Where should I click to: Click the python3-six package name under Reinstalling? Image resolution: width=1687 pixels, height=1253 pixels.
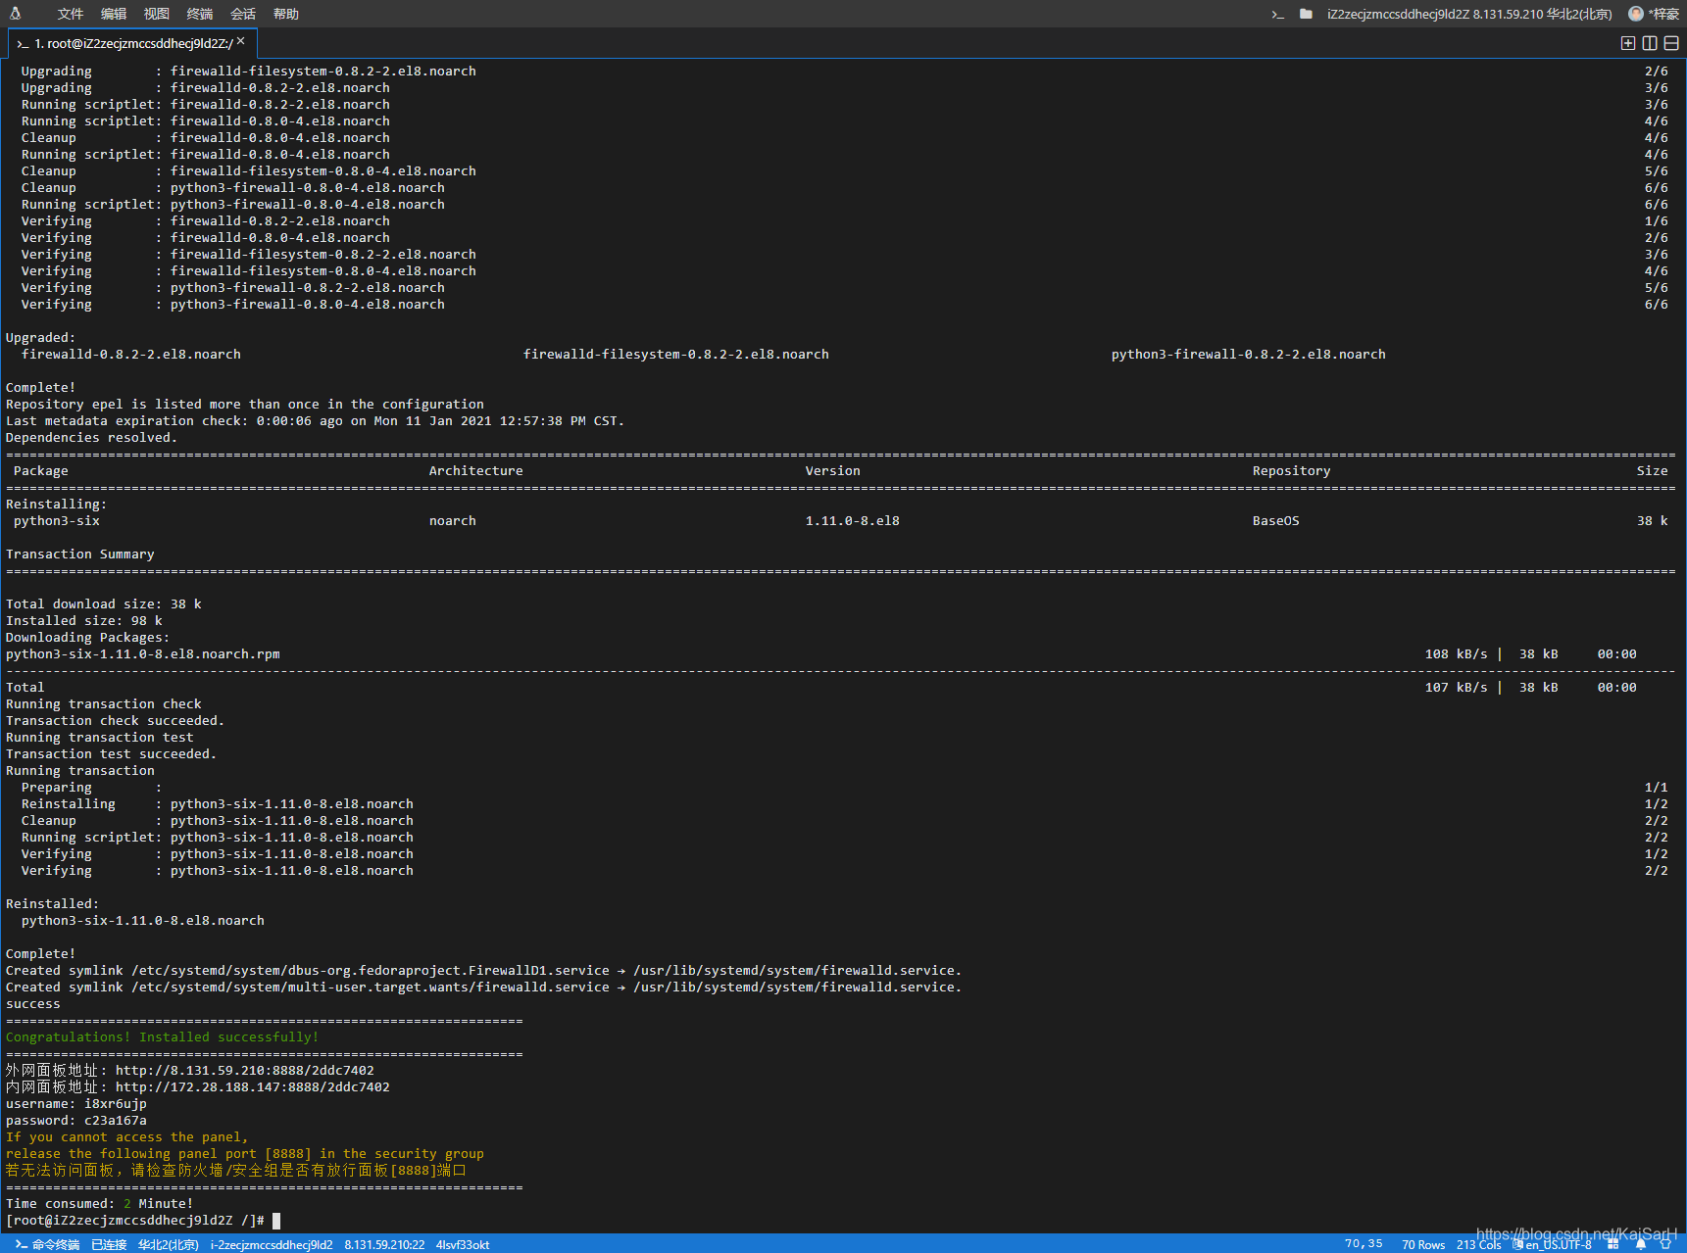click(57, 521)
